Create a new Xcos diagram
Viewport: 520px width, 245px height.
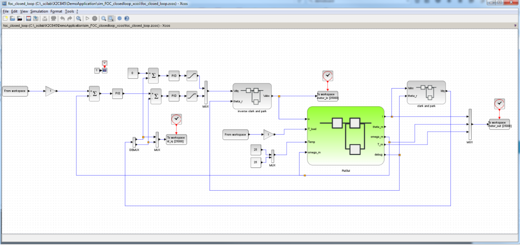pos(5,18)
